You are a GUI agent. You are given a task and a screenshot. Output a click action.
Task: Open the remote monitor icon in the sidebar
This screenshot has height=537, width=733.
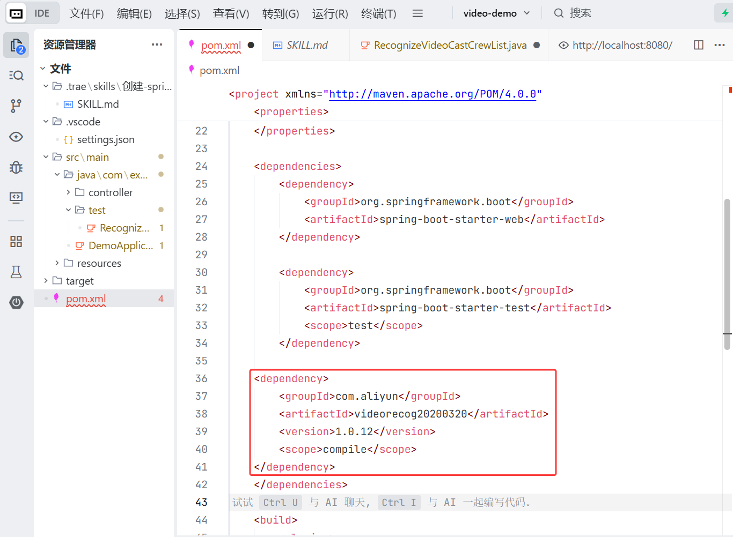[16, 198]
